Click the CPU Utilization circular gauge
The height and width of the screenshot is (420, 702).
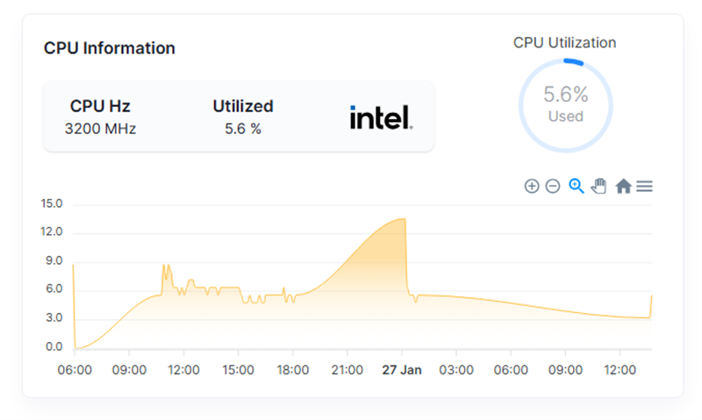click(x=565, y=105)
